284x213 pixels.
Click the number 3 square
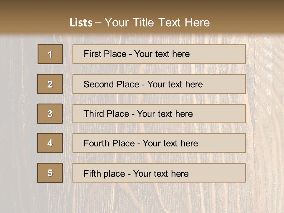50,114
